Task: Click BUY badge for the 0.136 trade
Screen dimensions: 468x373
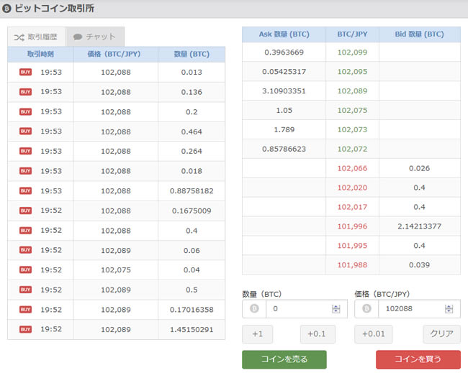Action: point(25,92)
